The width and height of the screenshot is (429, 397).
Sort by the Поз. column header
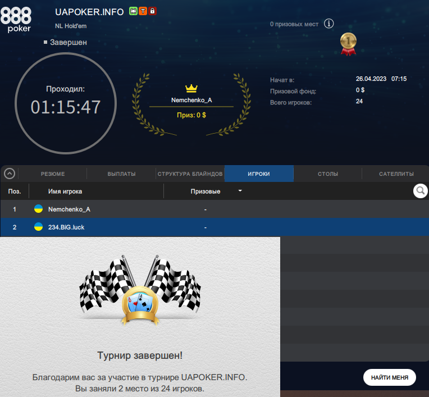(x=15, y=191)
